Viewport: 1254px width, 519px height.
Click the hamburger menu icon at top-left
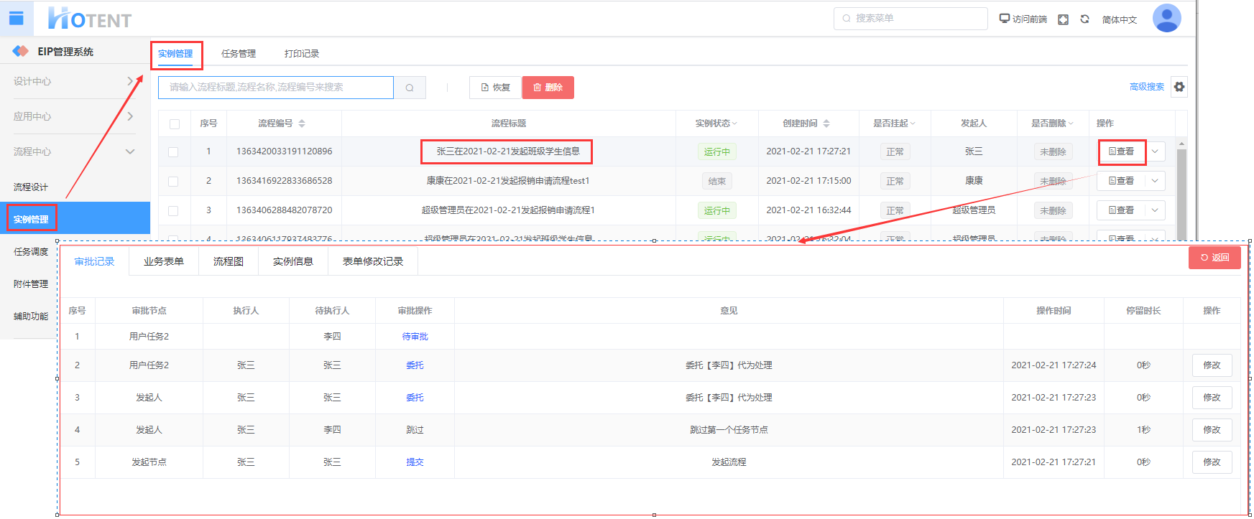(16, 19)
